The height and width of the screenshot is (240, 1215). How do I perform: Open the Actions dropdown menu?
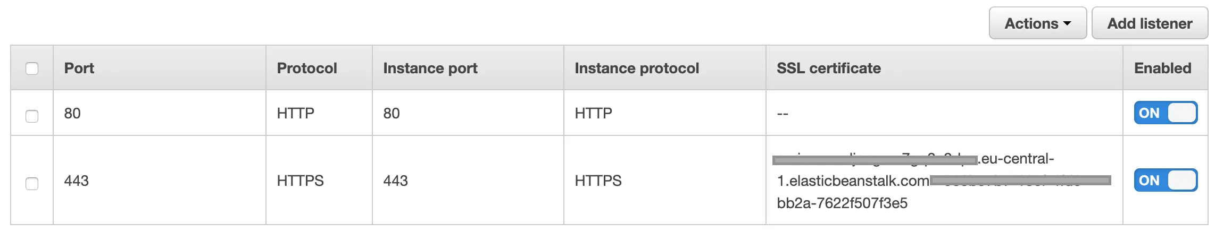(x=1037, y=23)
